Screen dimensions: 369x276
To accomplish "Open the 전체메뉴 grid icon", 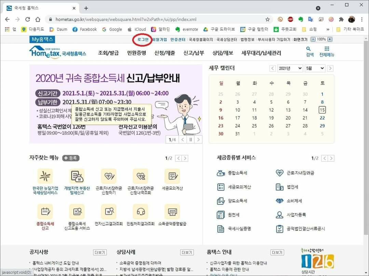I will [x=327, y=49].
